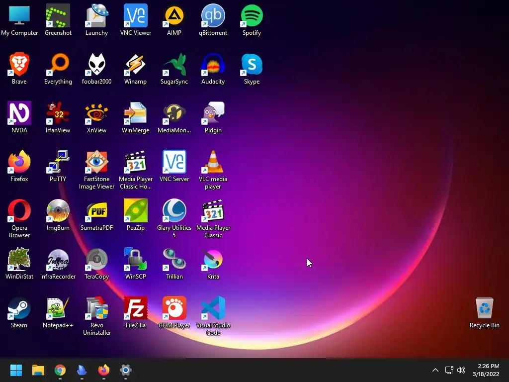Open File Explorer from the taskbar

tap(38, 370)
